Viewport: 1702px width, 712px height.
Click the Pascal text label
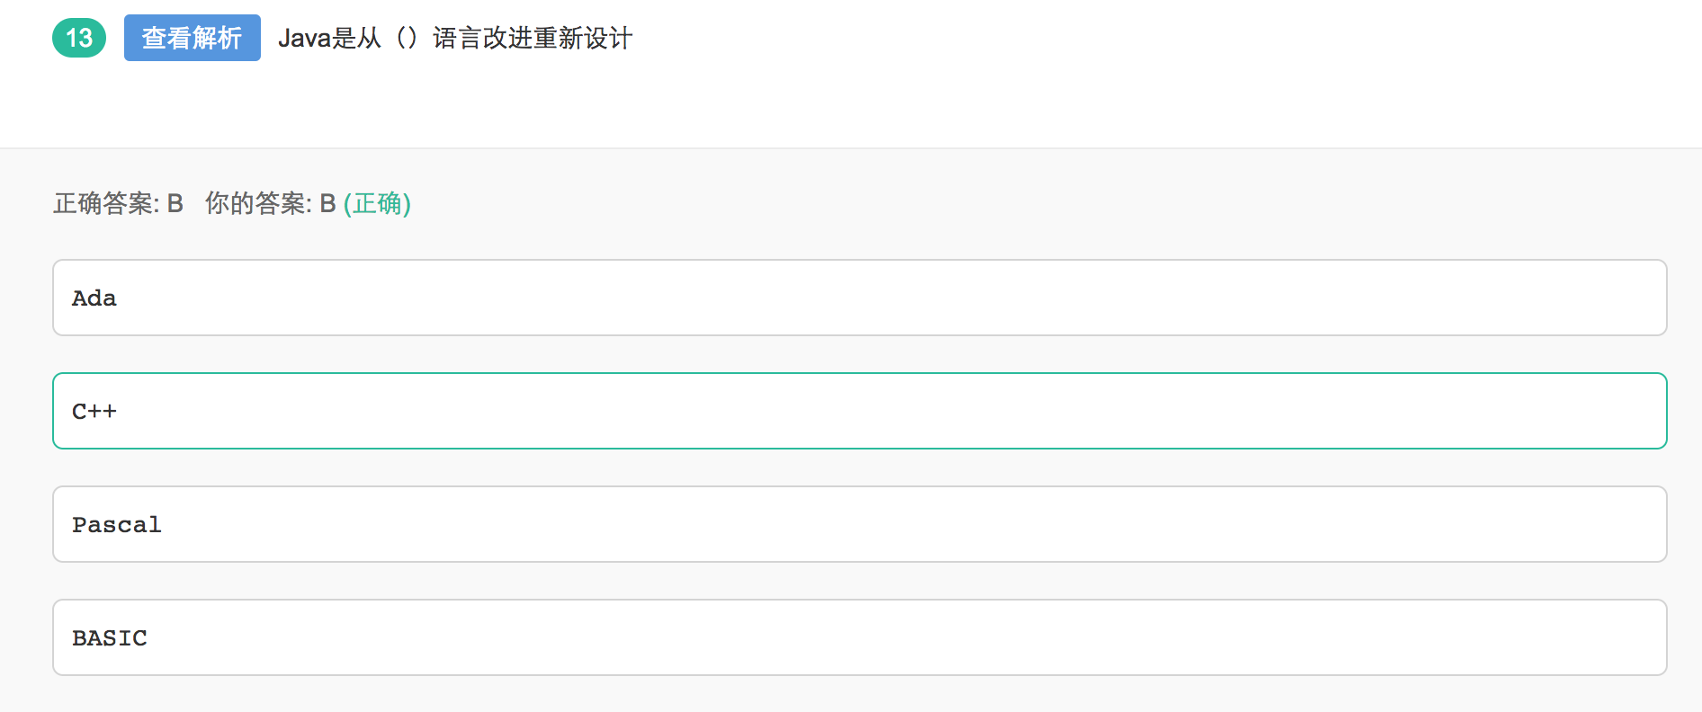point(117,524)
